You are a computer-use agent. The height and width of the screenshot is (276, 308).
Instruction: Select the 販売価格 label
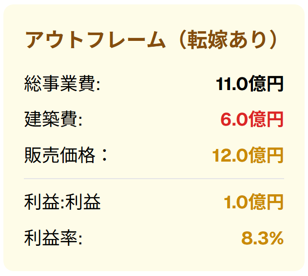[x=59, y=155]
